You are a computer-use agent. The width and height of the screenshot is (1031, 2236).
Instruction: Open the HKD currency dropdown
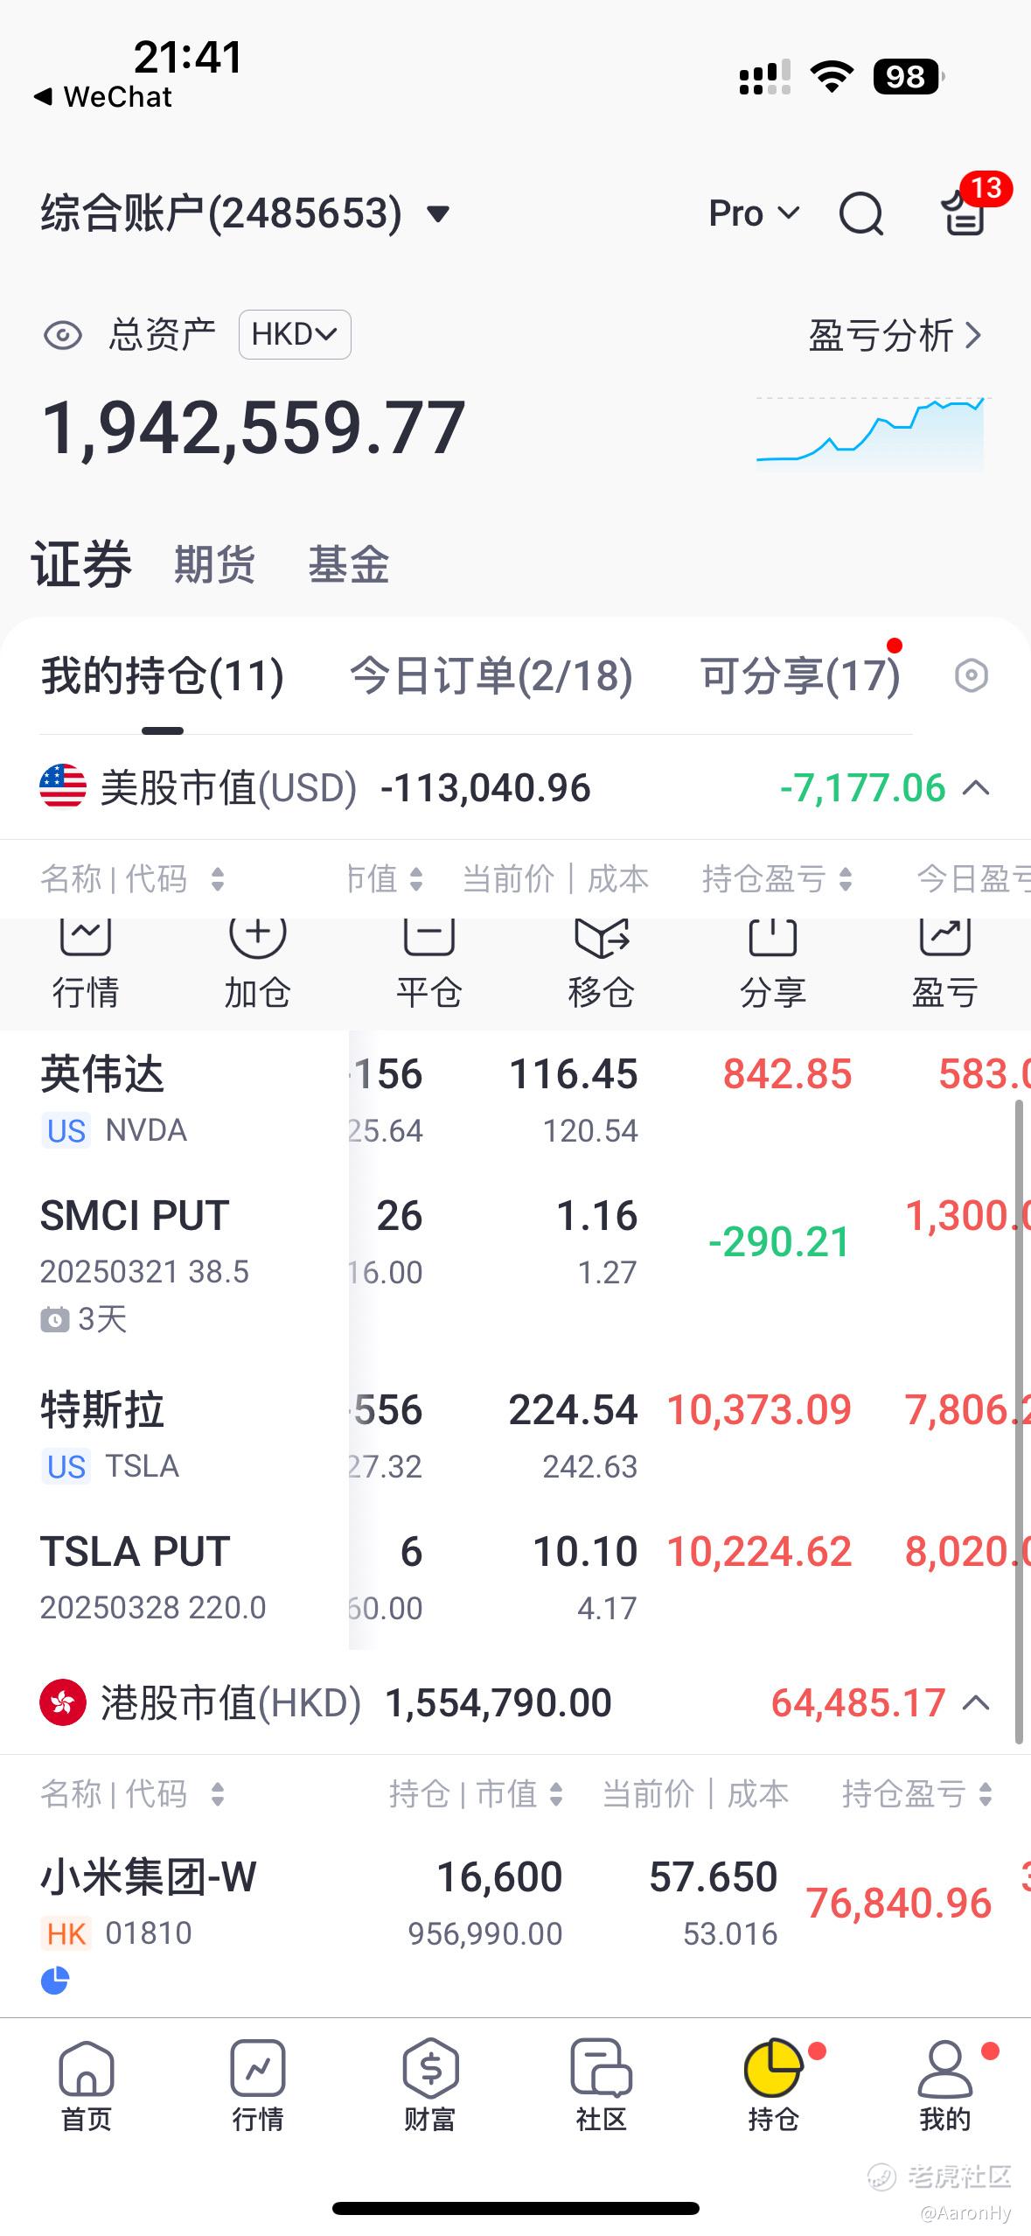pyautogui.click(x=295, y=334)
